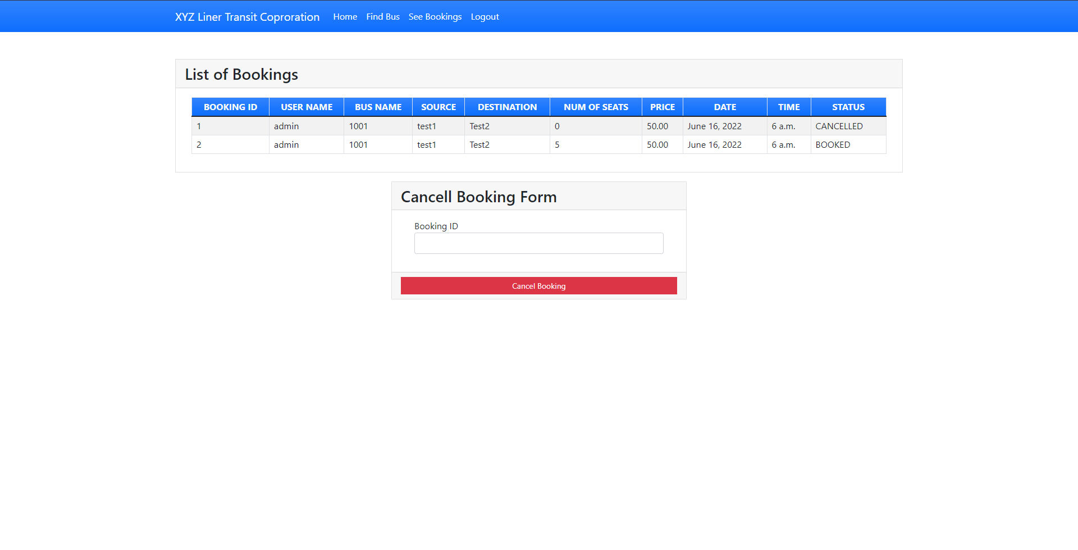Click source test1 in the BOOKED row

click(438, 145)
